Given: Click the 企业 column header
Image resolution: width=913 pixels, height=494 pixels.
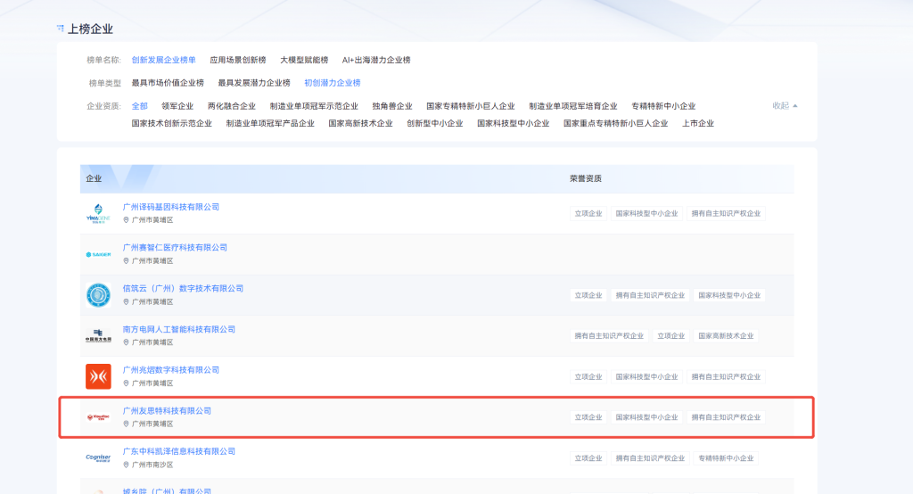Looking at the screenshot, I should click(x=94, y=179).
